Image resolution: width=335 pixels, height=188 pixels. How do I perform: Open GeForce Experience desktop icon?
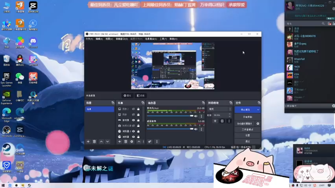(7, 98)
